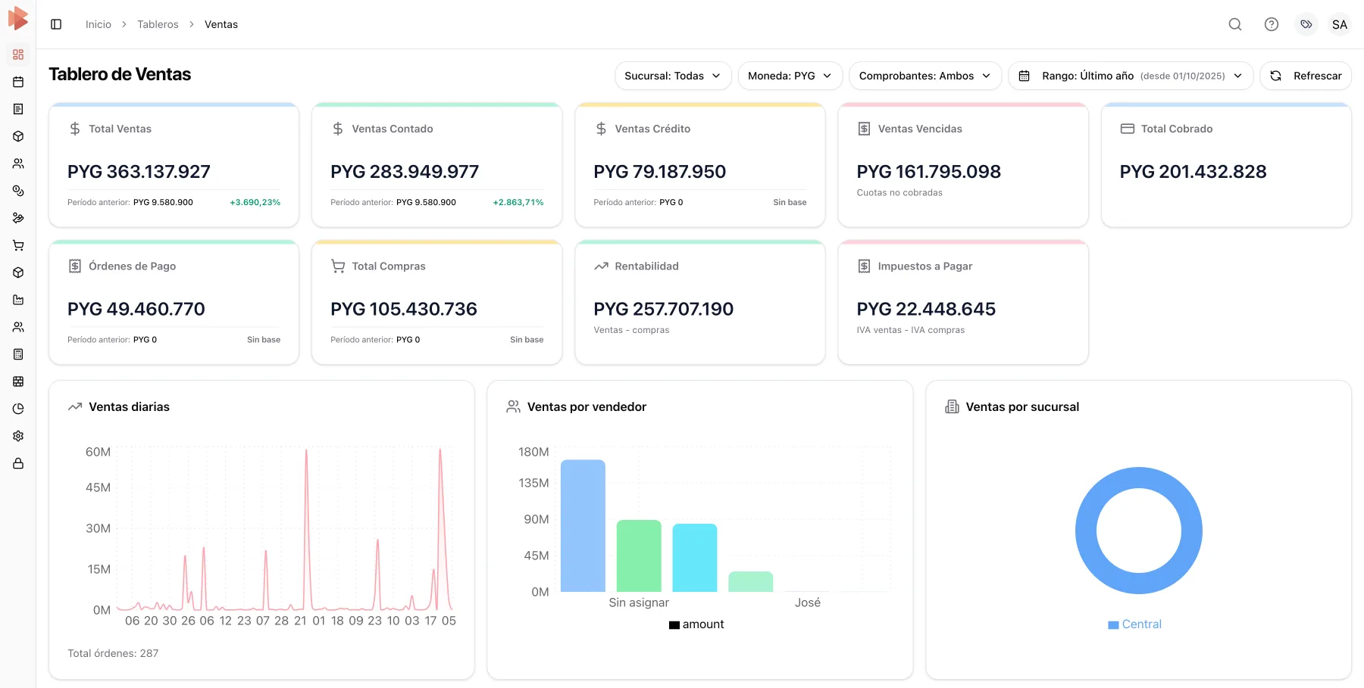The width and height of the screenshot is (1364, 688).
Task: Click the black amount legend swatch
Action: (x=674, y=625)
